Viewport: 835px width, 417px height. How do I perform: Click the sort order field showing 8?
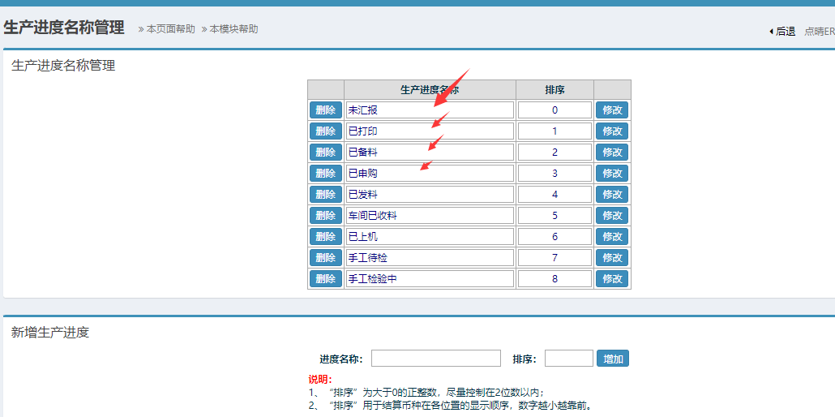[555, 279]
